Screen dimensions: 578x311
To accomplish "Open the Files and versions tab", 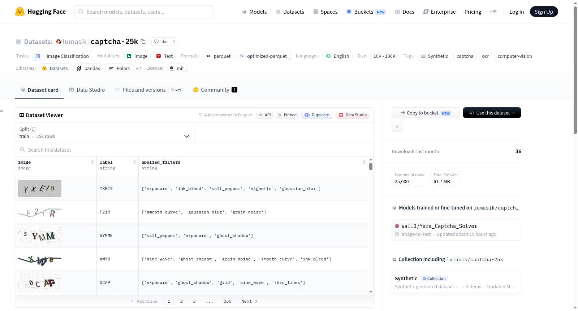I will pyautogui.click(x=149, y=90).
